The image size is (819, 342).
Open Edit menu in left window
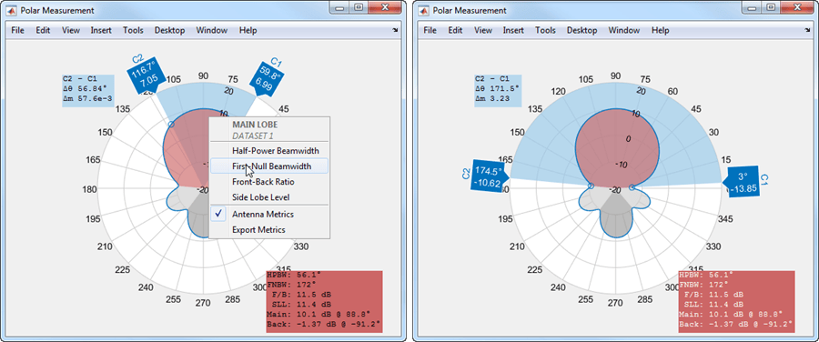[x=43, y=30]
